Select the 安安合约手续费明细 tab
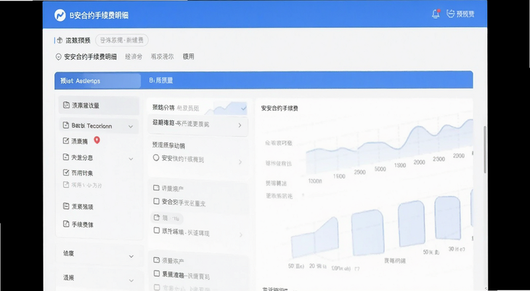This screenshot has width=530, height=291. pyautogui.click(x=90, y=57)
